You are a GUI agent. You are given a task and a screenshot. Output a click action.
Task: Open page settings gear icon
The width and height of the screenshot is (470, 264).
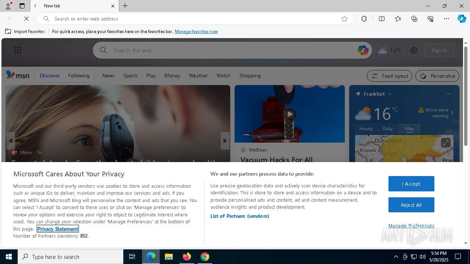point(414,50)
